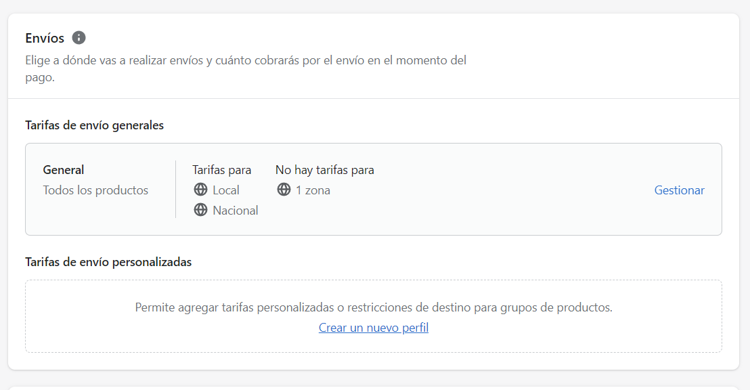Click the No hay tarifas para label
The image size is (750, 390).
coord(324,170)
